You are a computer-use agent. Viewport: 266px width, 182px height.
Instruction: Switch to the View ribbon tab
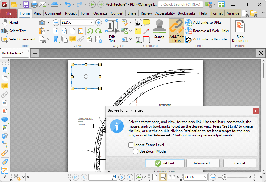point(37,13)
